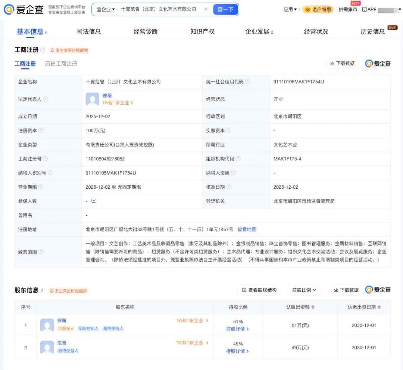Click 范曾's shareholder avatar icon
Screen dimensions: 403x370
coord(47,347)
